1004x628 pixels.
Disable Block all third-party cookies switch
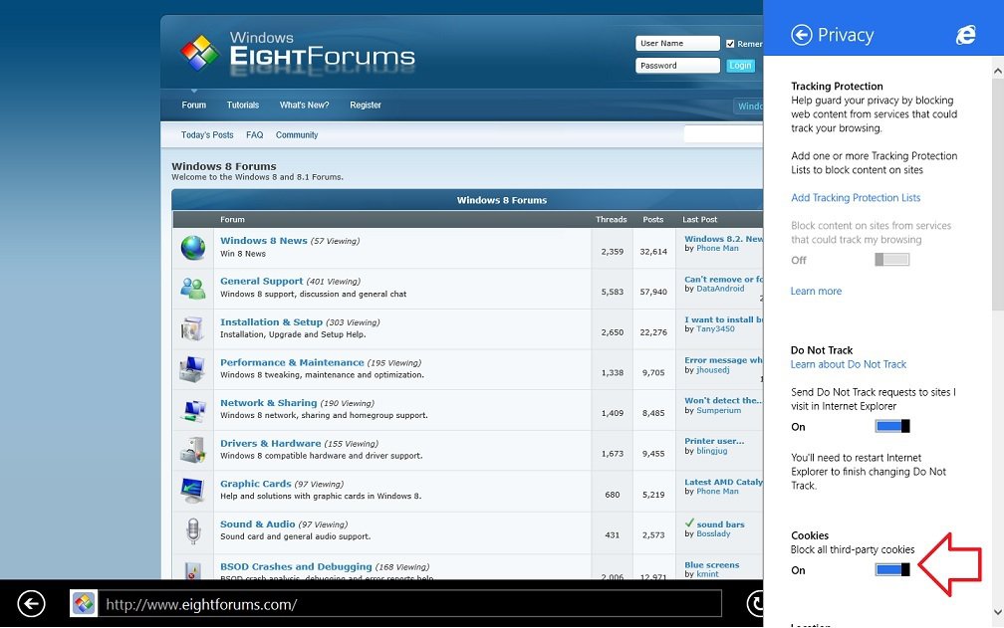(x=891, y=570)
